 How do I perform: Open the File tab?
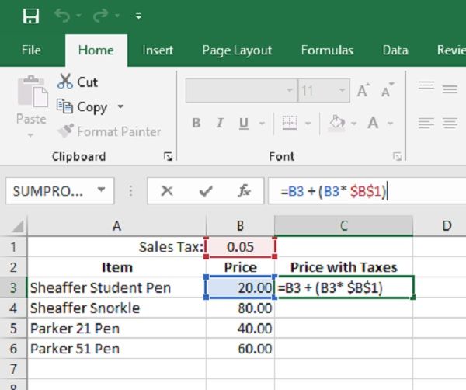[31, 50]
